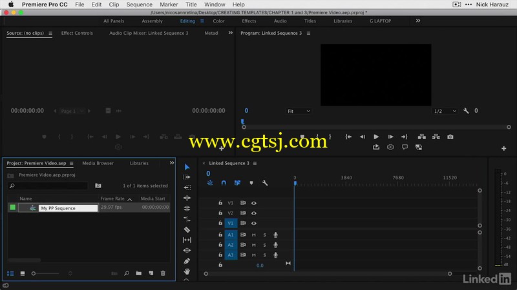Click the Program monitor playhead scrubber
This screenshot has height=290, width=517.
click(242, 122)
